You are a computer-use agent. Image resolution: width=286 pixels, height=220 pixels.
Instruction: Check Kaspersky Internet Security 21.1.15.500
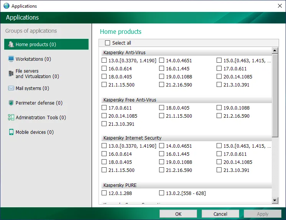pyautogui.click(x=104, y=170)
